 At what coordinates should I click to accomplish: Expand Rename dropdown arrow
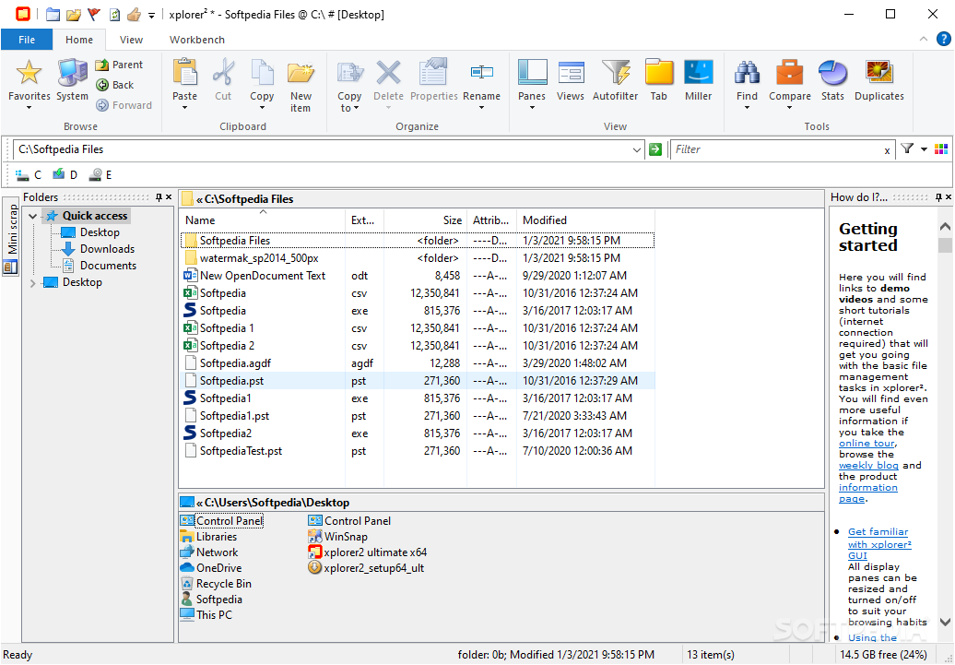pos(481,108)
